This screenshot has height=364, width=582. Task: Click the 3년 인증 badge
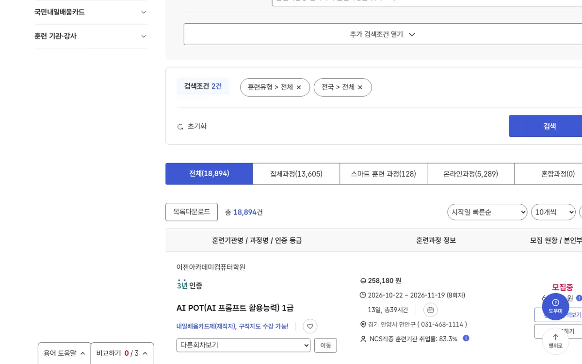click(x=190, y=285)
